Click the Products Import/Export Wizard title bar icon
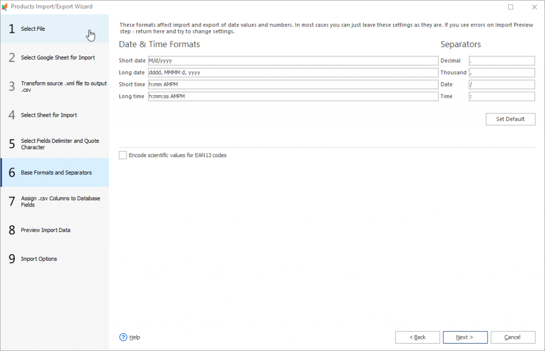This screenshot has width=545, height=351. (7, 6)
